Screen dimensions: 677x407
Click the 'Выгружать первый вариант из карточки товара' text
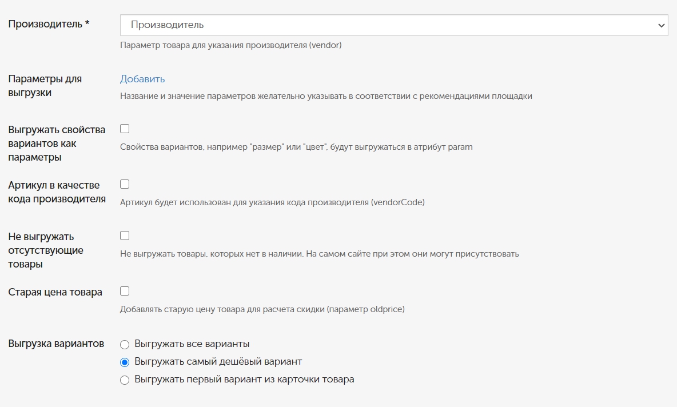click(x=245, y=380)
